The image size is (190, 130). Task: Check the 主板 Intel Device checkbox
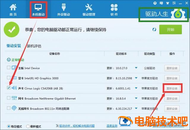click(x=9, y=67)
